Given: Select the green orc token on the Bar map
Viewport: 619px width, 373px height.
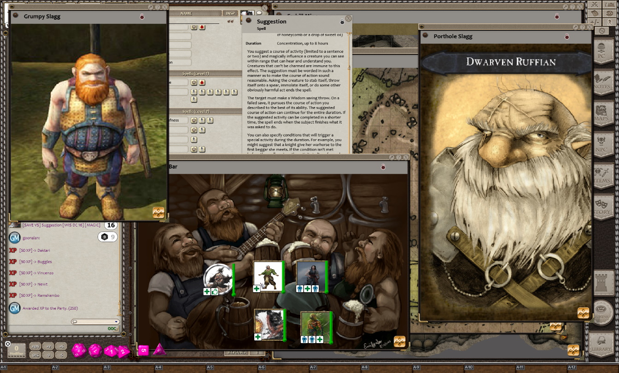Looking at the screenshot, I should 268,276.
